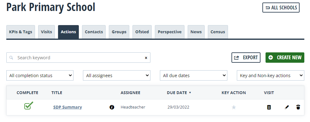The width and height of the screenshot is (310, 122).
Task: Open the visit document icon in the row
Action: click(269, 107)
